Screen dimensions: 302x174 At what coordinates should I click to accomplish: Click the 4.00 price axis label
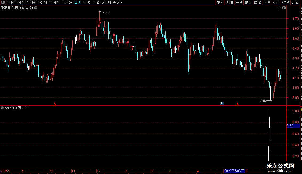[295, 88]
